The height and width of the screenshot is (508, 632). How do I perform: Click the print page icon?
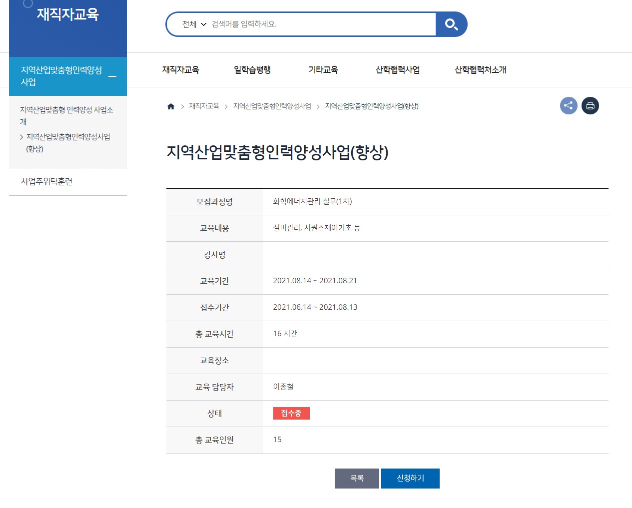coord(590,106)
